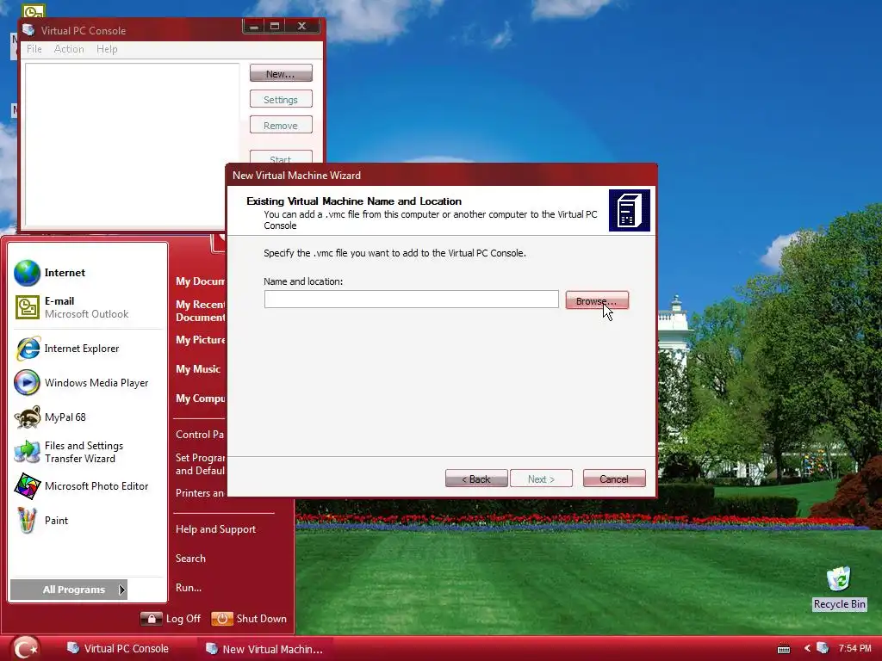The image size is (882, 661).
Task: Open File menu in Virtual PC Console
Action: (x=34, y=49)
